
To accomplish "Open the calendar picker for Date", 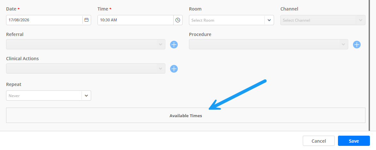I will click(87, 20).
